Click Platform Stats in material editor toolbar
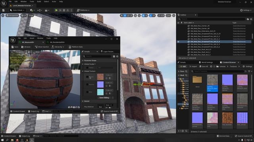 (76, 47)
